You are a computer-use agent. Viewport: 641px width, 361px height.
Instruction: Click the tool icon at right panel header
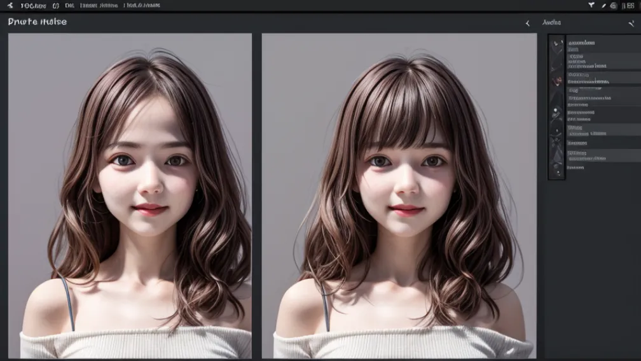631,23
